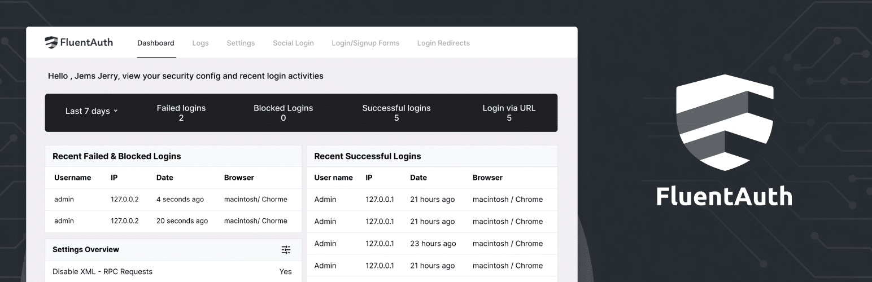Open the Social Login tab
This screenshot has height=282, width=872.
click(x=293, y=43)
